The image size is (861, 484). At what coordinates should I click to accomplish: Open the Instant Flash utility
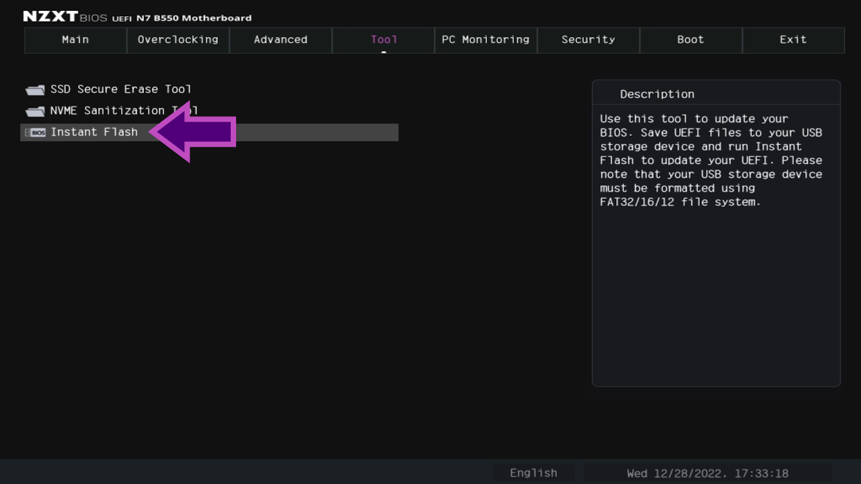(94, 132)
